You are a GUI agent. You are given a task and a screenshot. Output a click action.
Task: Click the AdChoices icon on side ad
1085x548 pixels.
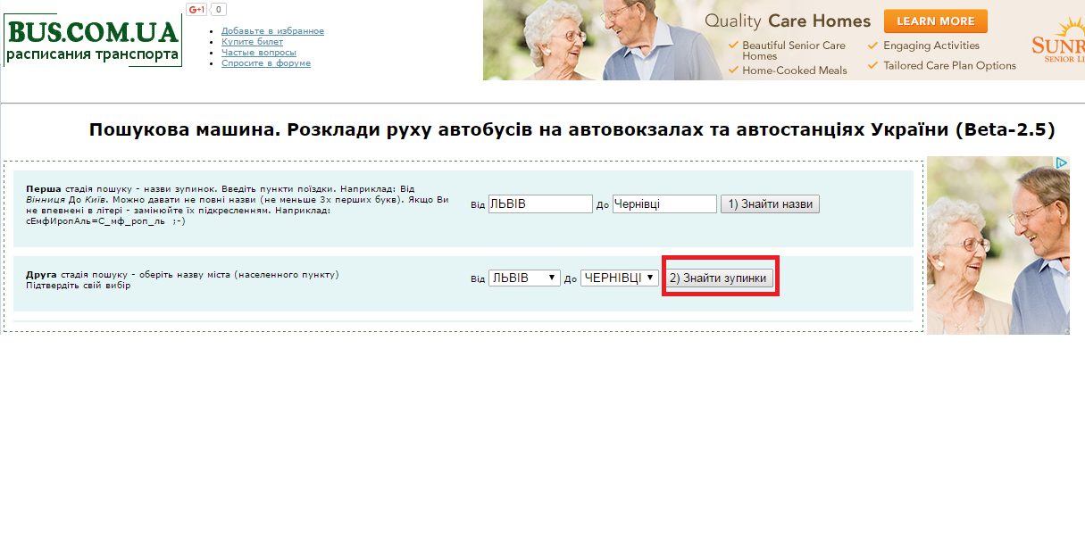coord(1062,163)
